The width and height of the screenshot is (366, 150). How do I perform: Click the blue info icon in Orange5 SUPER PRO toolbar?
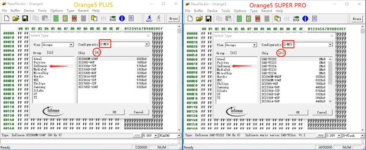coord(305,18)
